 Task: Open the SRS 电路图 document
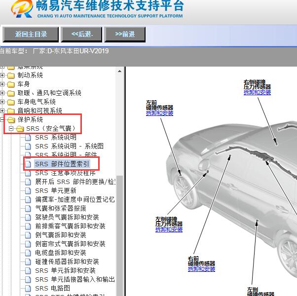coord(53,289)
